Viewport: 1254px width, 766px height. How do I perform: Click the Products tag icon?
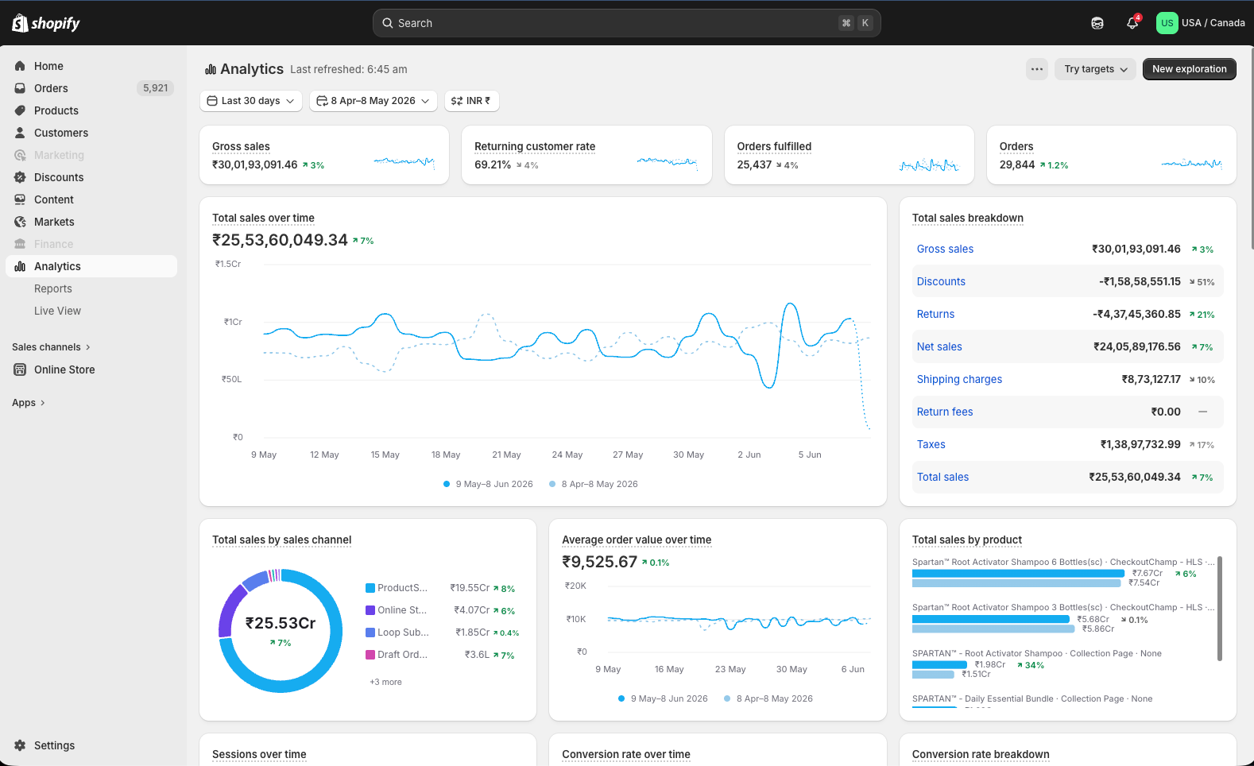click(20, 110)
